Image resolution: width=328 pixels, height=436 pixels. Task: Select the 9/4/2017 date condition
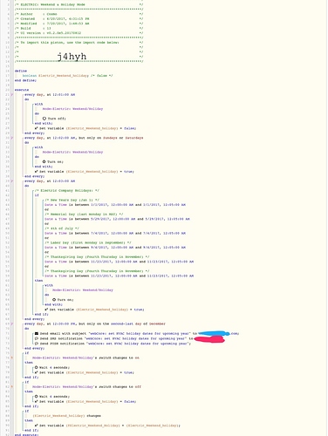115,248
